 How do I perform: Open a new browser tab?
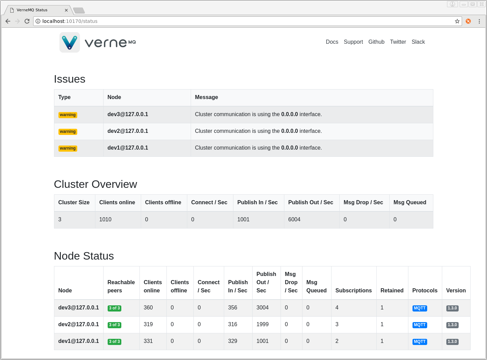79,11
